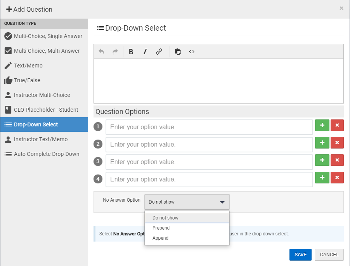
Task: Choose Instructor Text/Memo question type
Action: point(44,139)
